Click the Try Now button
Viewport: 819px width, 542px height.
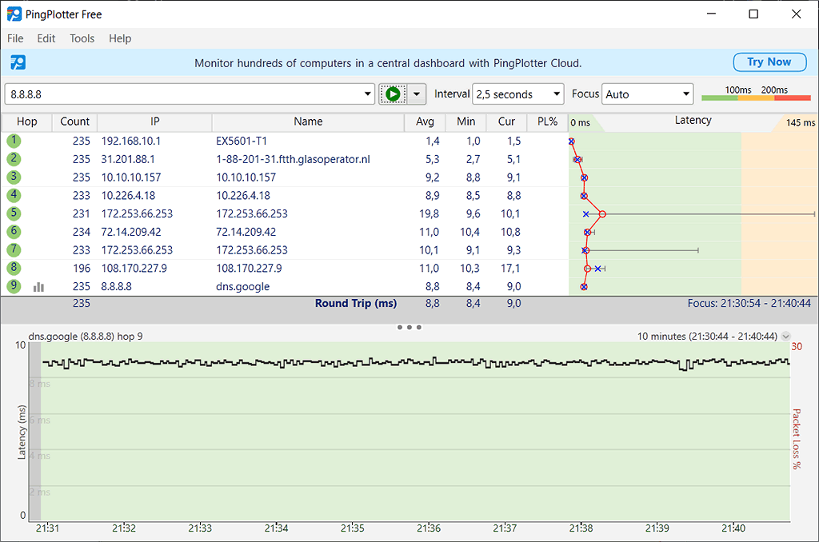click(770, 62)
